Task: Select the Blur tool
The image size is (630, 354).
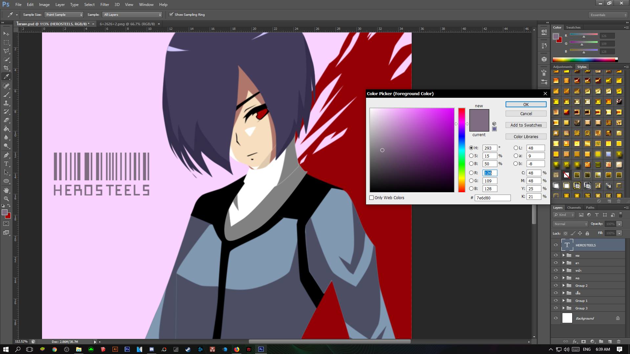Action: [x=6, y=137]
